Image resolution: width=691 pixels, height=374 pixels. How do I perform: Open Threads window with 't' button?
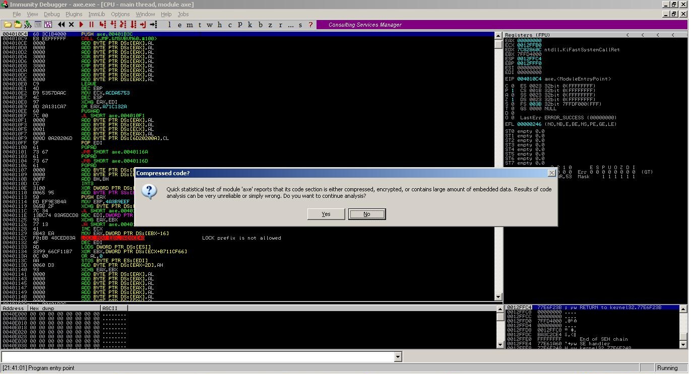(200, 24)
